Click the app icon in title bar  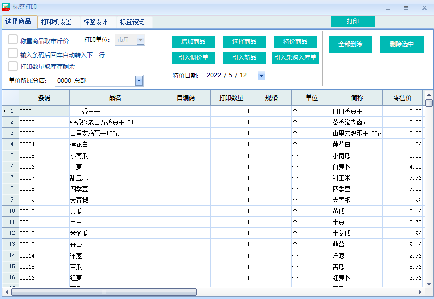[x=7, y=7]
